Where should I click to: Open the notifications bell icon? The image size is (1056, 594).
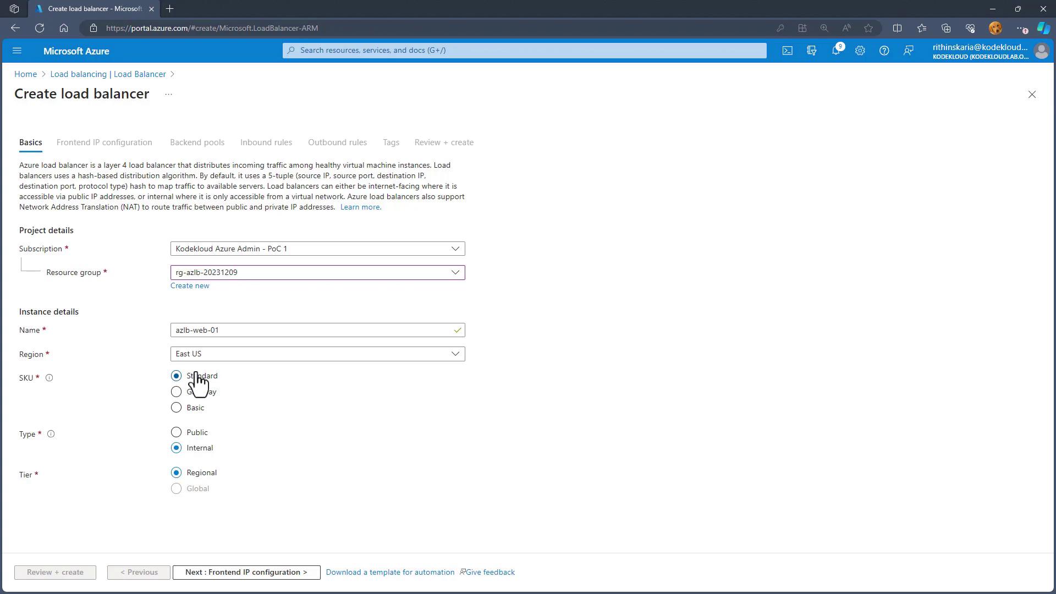click(x=835, y=51)
